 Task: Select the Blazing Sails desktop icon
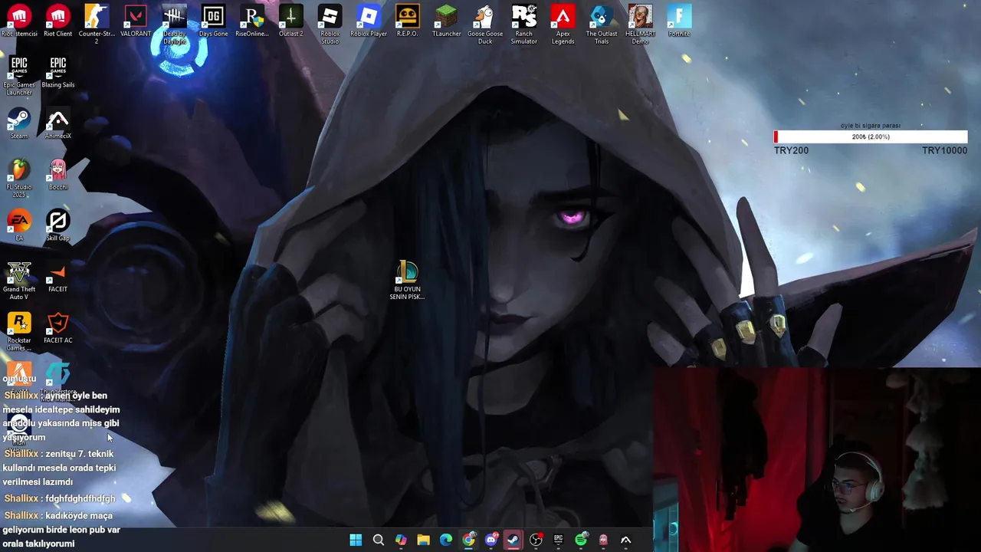(x=57, y=72)
